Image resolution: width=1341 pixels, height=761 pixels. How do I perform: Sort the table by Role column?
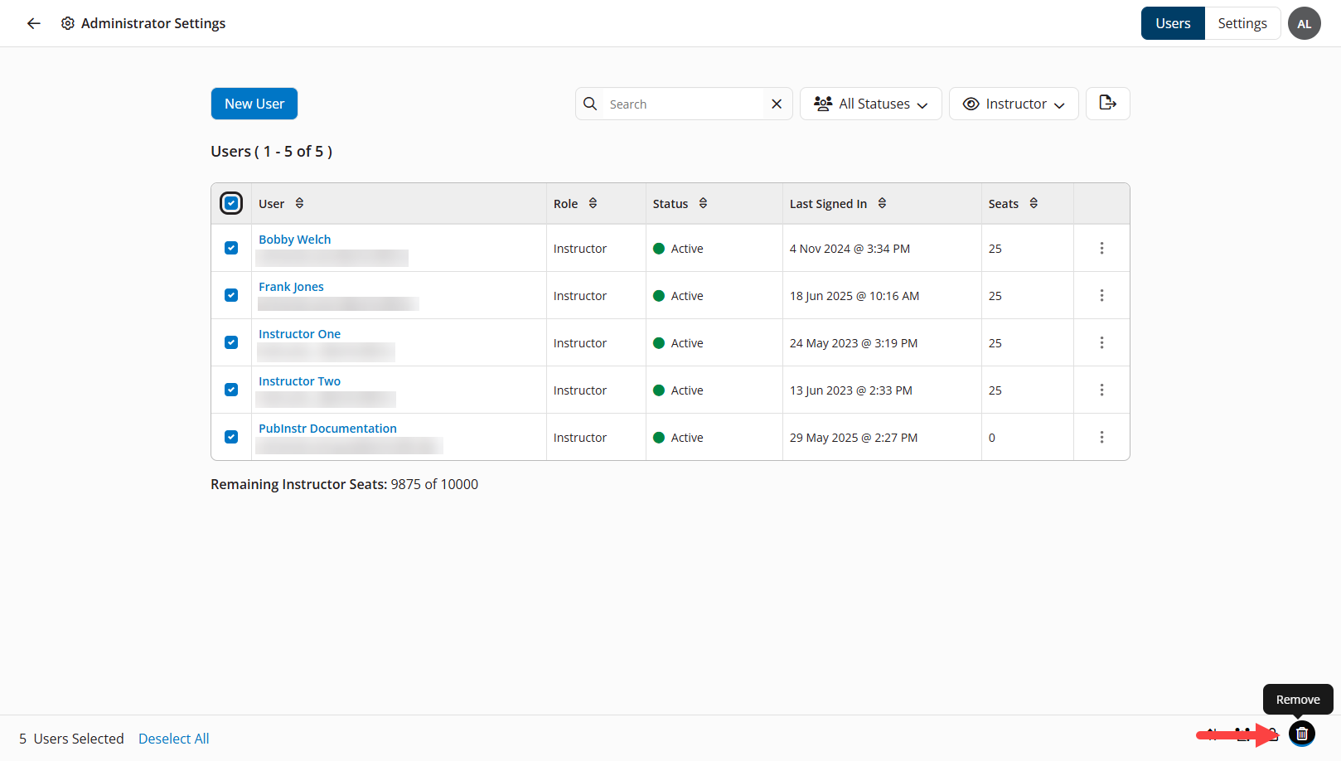(x=593, y=203)
